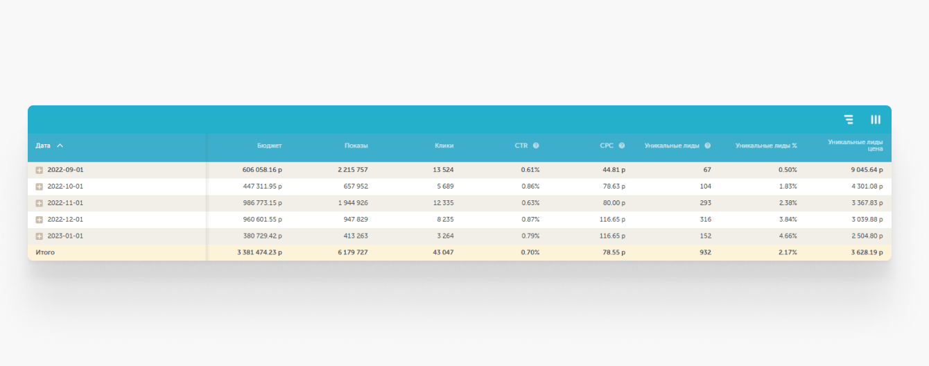
Task: Click lead price 4 301.08 р
Action: [867, 186]
